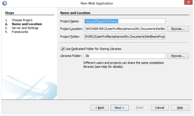Click the New Web Application window title
Screen dimensions: 194x116
tap(97, 3)
